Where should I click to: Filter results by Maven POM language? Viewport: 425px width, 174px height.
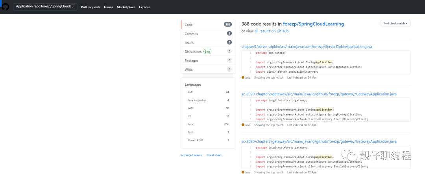pos(208,140)
